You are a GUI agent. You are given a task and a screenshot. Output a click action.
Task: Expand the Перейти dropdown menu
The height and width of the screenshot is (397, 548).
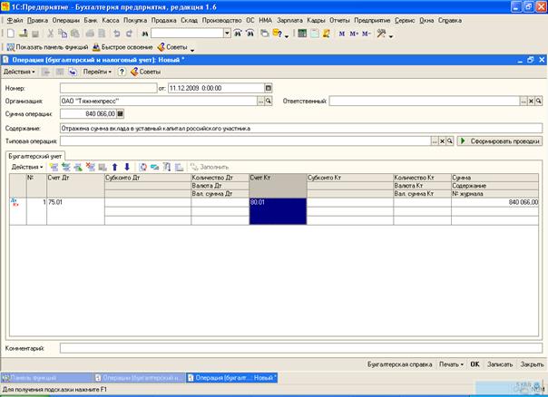pos(96,71)
